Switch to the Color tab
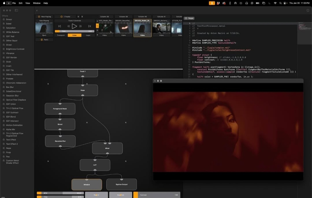The width and height of the screenshot is (312, 198). [x=75, y=35]
